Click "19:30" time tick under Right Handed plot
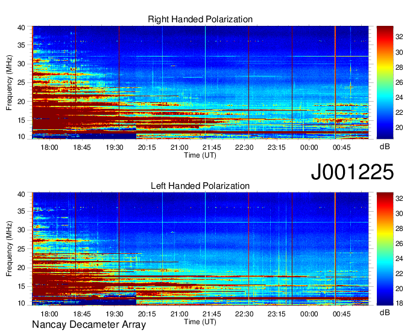This screenshot has height=332, width=410. [115, 147]
